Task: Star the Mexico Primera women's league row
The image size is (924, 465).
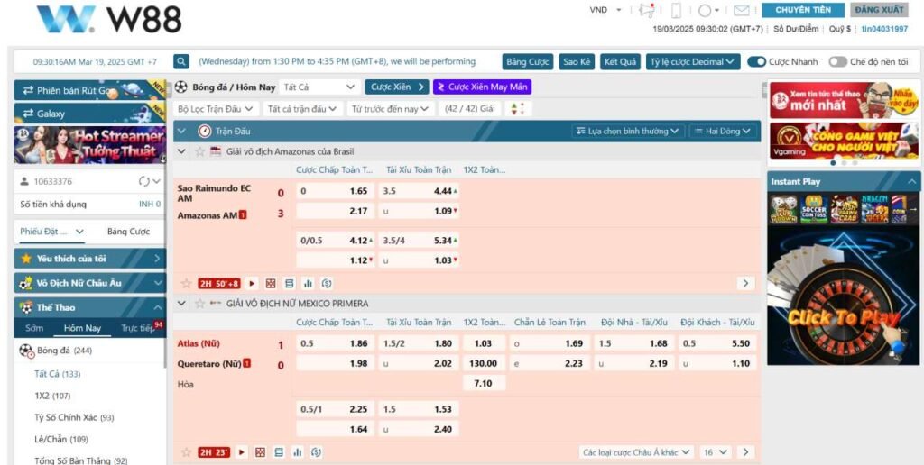Action: (199, 304)
